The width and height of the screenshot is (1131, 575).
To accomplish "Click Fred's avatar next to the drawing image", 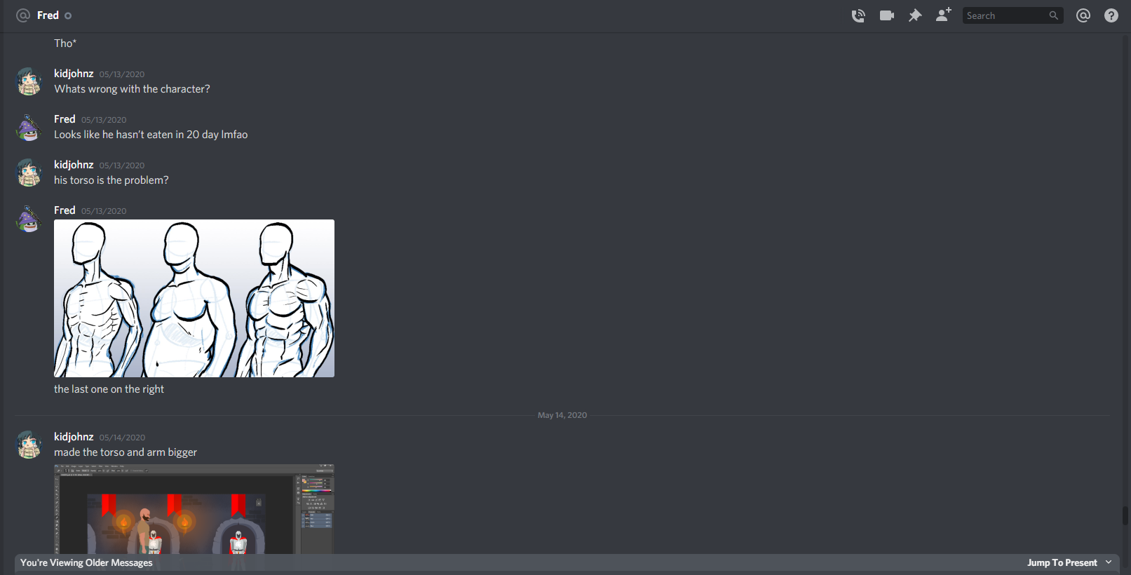I will coord(29,218).
